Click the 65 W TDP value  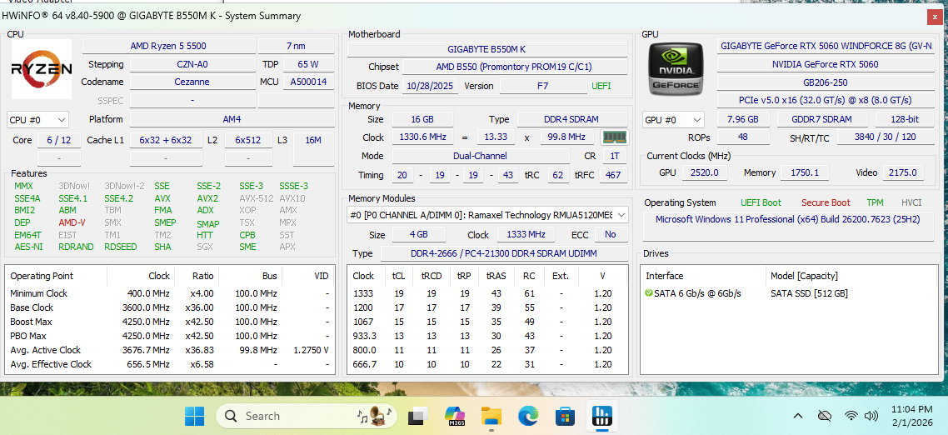(x=308, y=64)
